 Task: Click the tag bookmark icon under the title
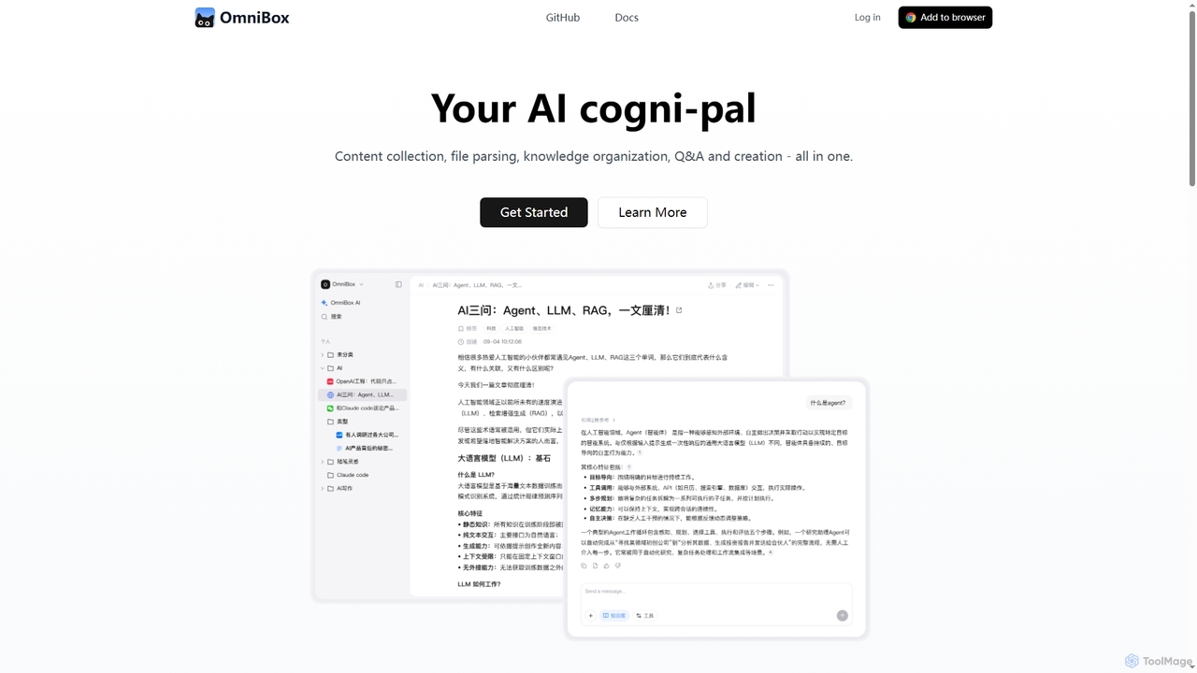[x=461, y=329]
